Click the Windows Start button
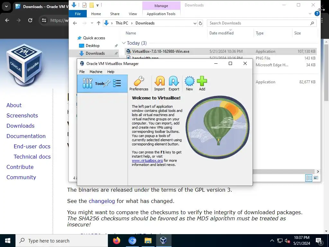 pos(8,241)
